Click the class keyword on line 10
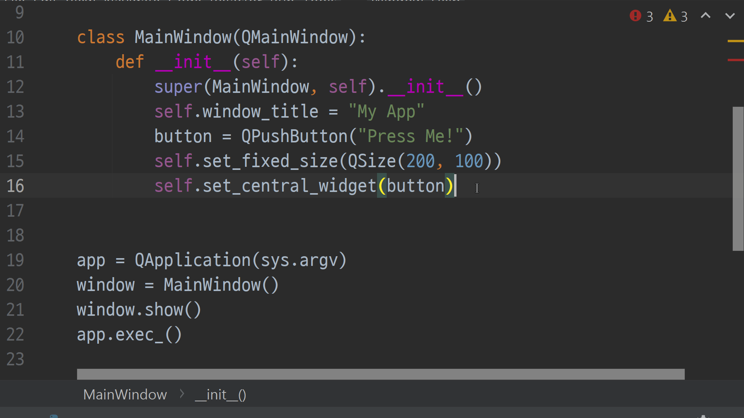 tap(101, 38)
